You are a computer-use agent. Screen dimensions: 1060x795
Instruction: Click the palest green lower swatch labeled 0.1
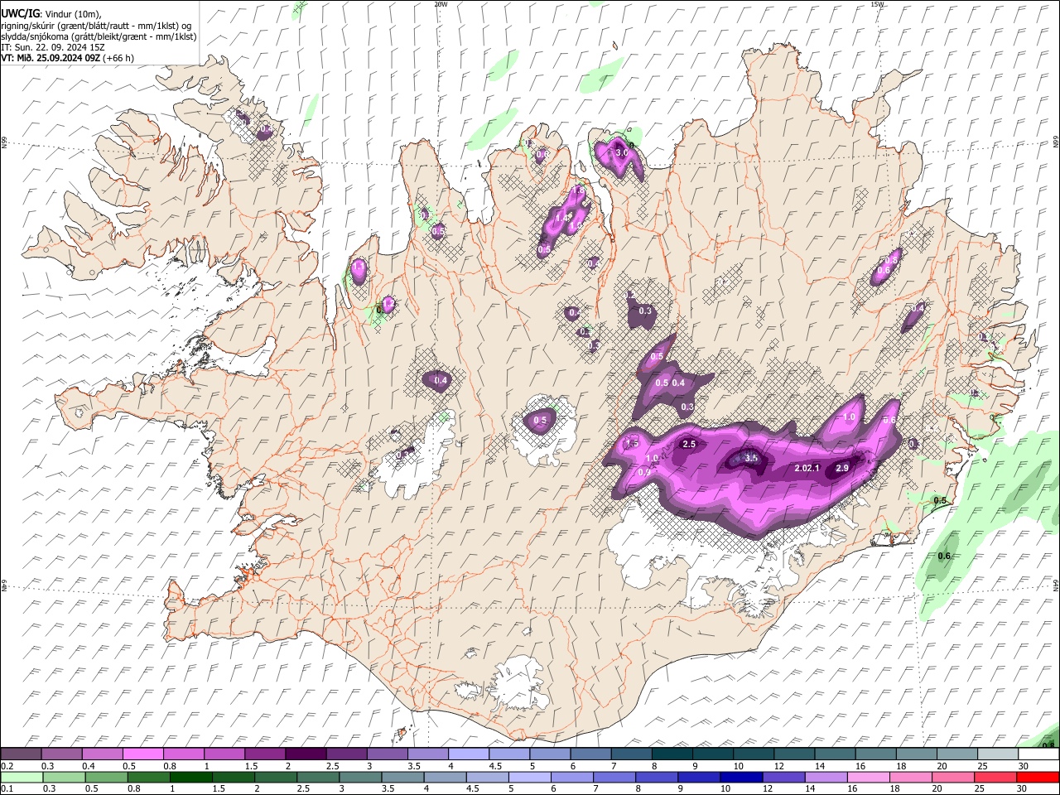(21, 777)
